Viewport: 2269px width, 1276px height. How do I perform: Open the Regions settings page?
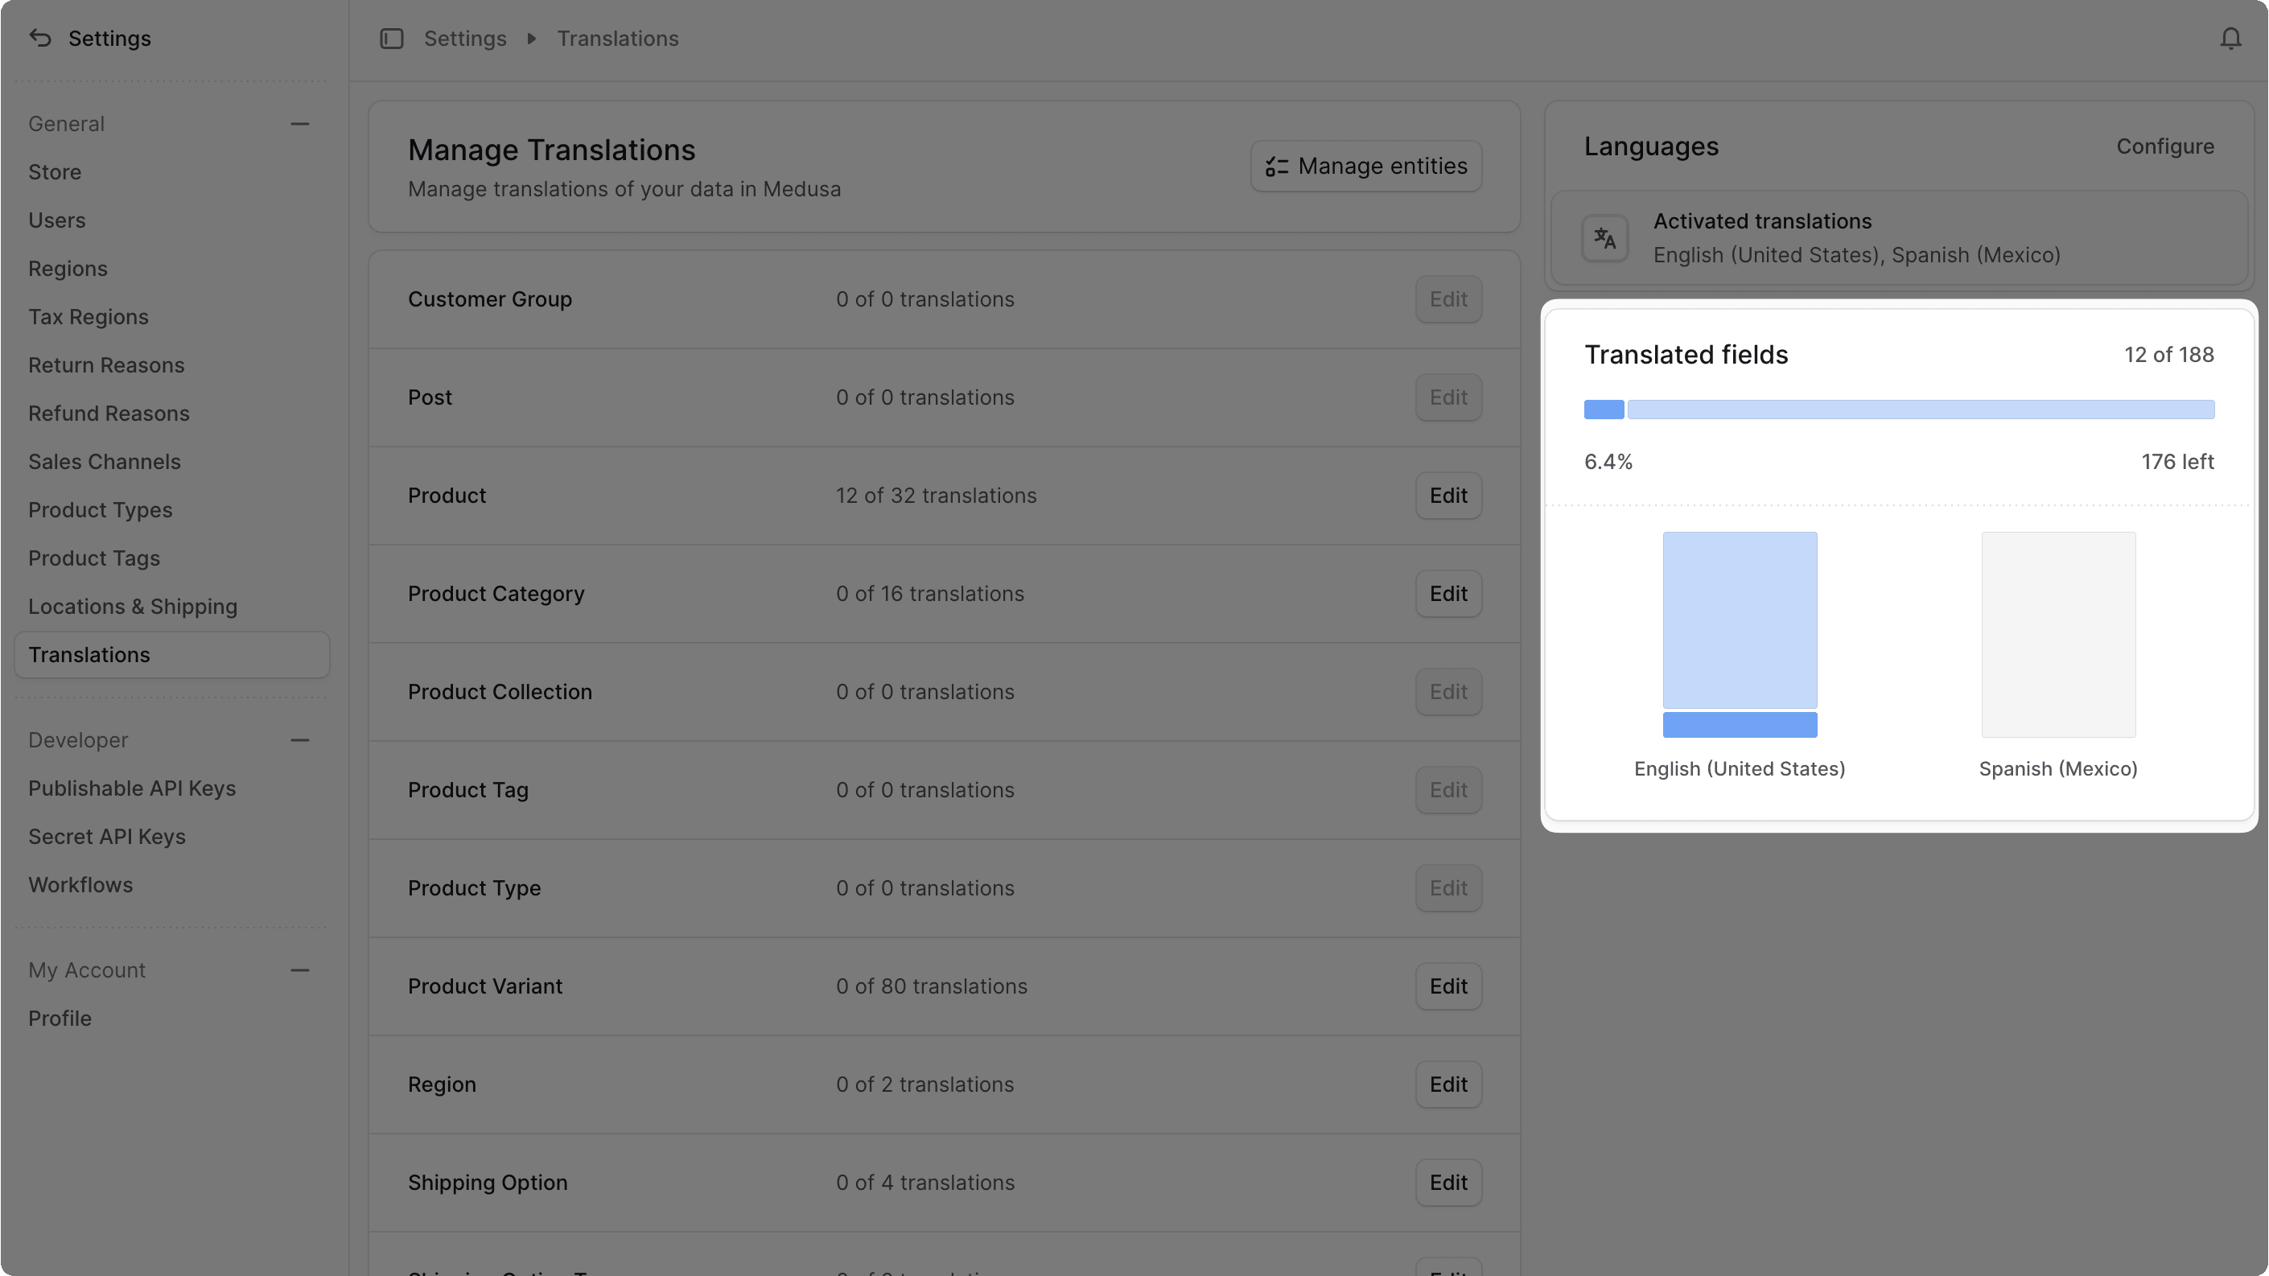click(x=68, y=269)
